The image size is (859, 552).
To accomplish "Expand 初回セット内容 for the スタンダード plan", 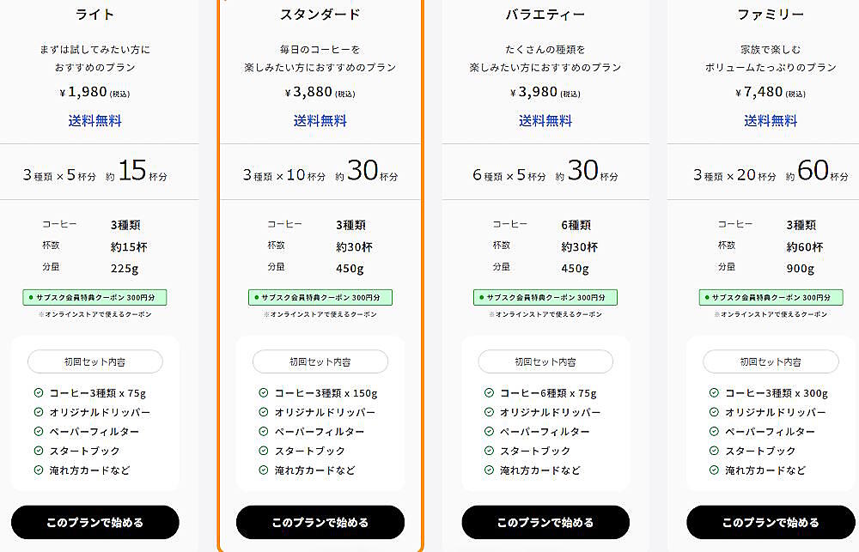I will click(320, 361).
